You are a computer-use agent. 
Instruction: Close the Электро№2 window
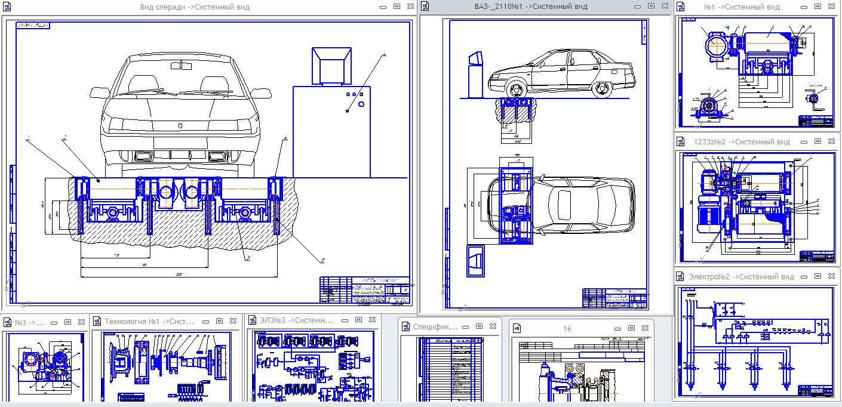(831, 276)
